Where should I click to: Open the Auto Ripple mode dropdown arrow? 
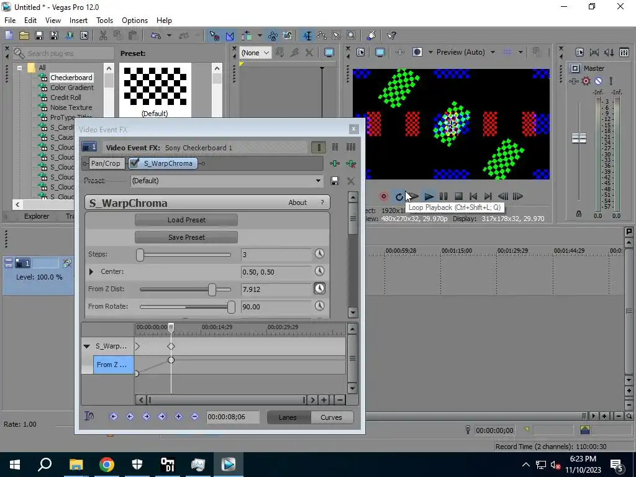point(259,35)
